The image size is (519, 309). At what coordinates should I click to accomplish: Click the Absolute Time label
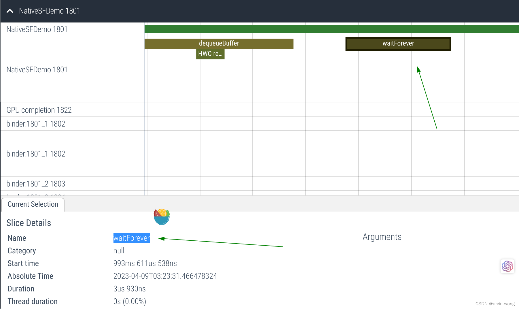click(x=30, y=276)
